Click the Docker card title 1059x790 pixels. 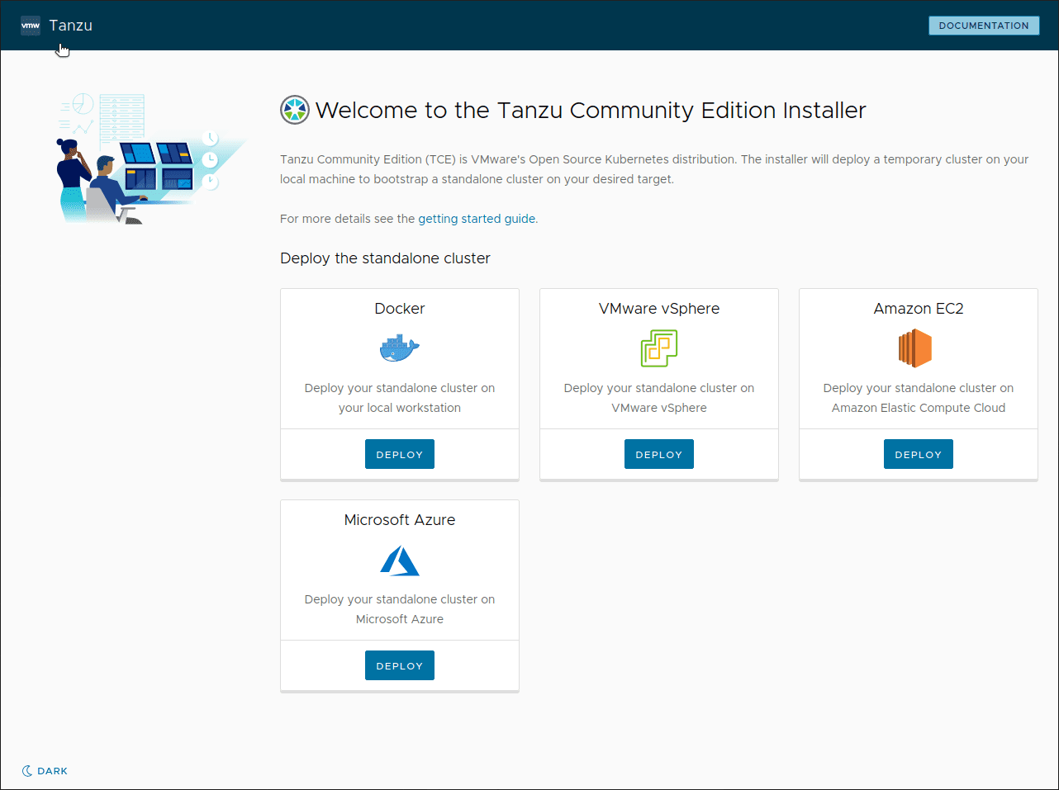400,309
